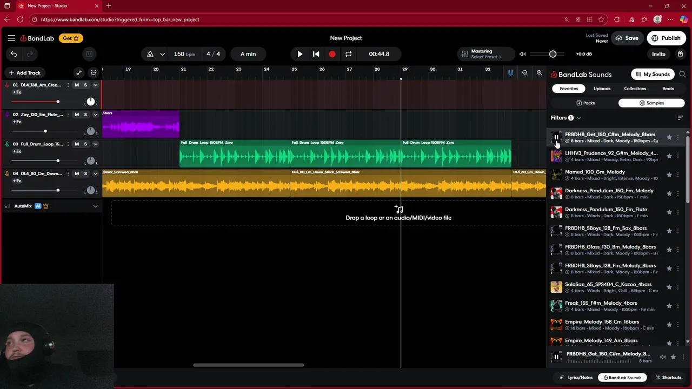This screenshot has width=692, height=389.
Task: Click the redo arrow icon
Action: point(30,54)
